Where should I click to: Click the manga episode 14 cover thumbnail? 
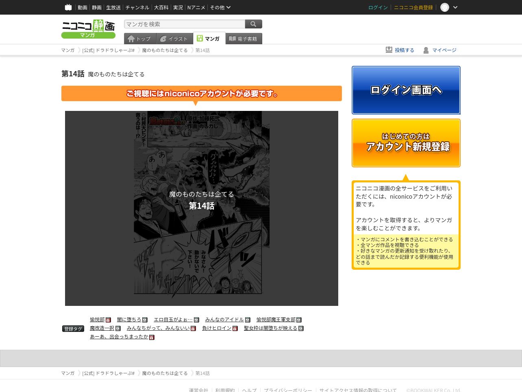[202, 208]
